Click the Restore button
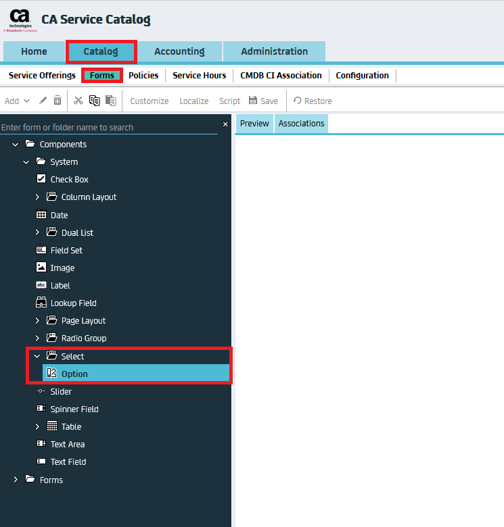 click(x=313, y=101)
